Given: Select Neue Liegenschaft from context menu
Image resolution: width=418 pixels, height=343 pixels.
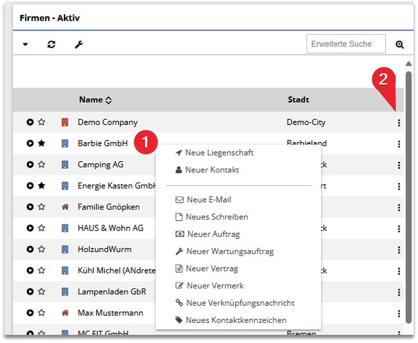Looking at the screenshot, I should [x=219, y=153].
